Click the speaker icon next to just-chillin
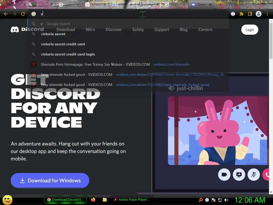Image resolution: width=273 pixels, height=205 pixels. pyautogui.click(x=171, y=89)
